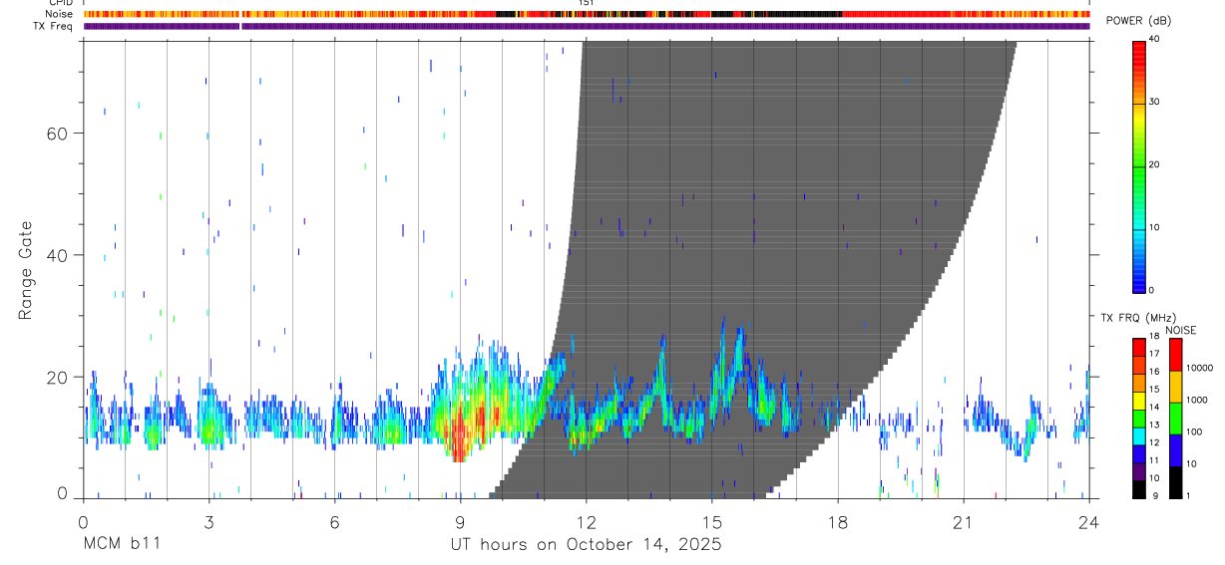Viewport: 1225px width, 565px height.
Task: Click the 30 label on POWER scale
Action: tap(1154, 102)
